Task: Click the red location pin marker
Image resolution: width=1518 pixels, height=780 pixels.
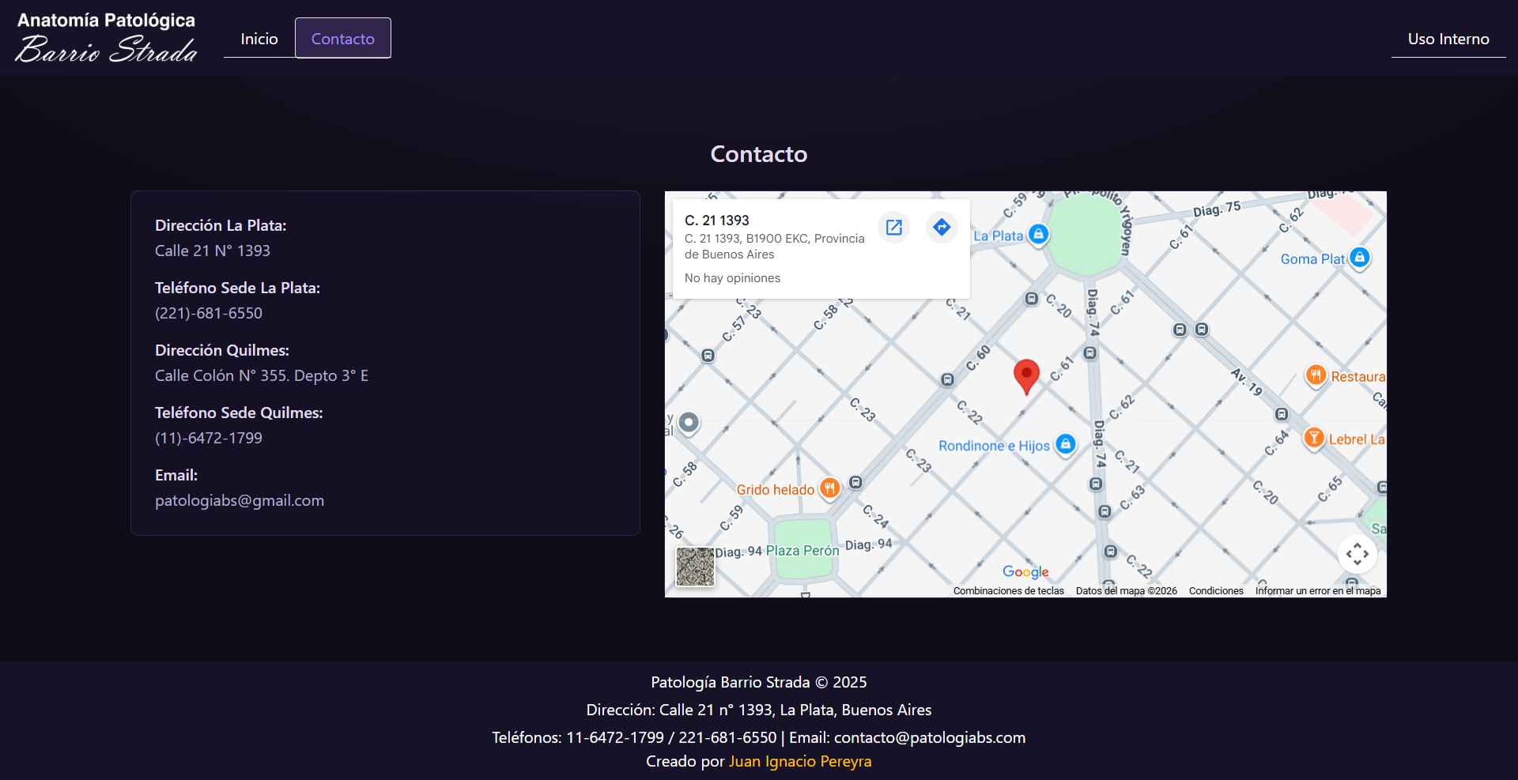Action: point(1026,375)
